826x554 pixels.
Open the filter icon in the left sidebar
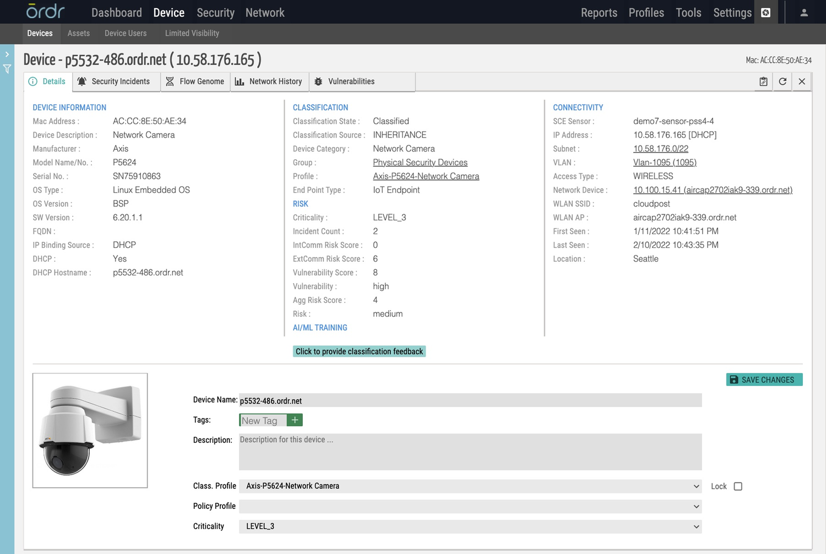[7, 69]
